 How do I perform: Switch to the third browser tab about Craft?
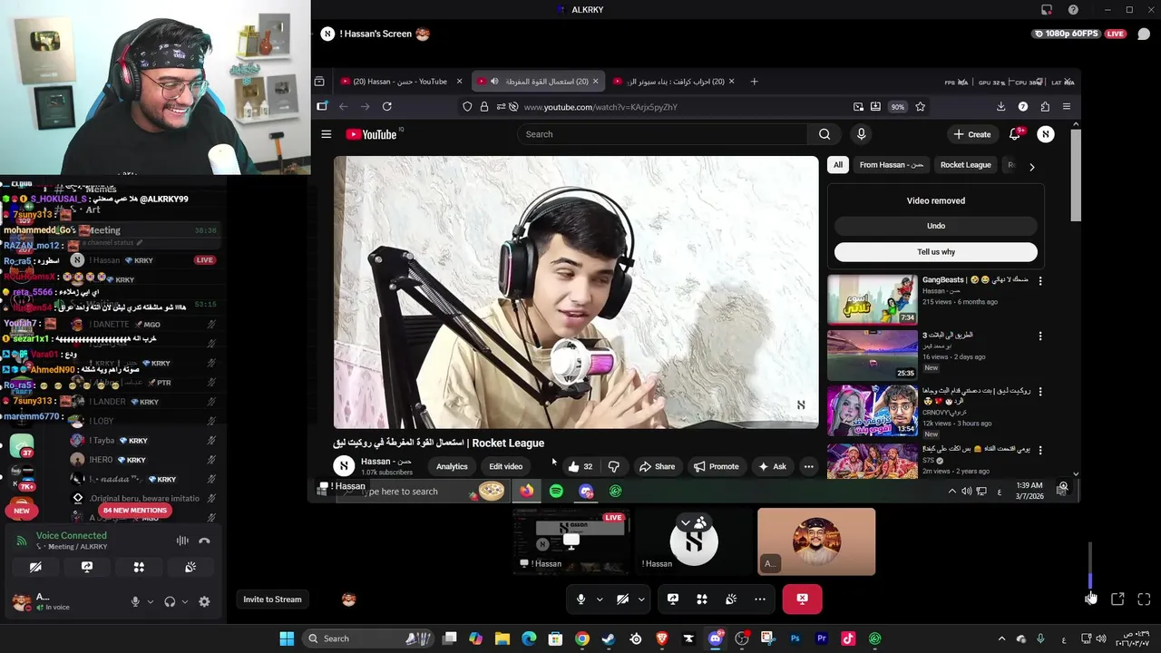point(674,82)
